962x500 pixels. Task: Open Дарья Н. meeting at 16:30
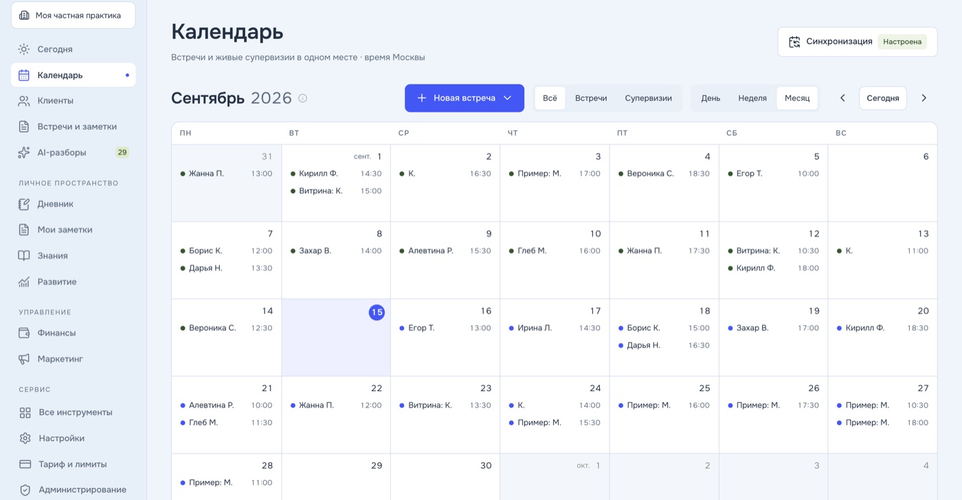click(664, 346)
